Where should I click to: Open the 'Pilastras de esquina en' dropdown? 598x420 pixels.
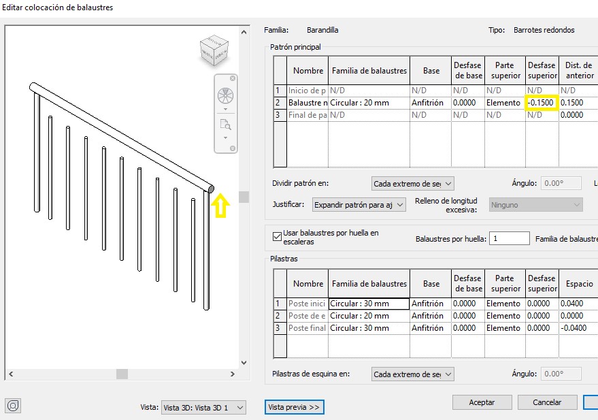pos(413,374)
